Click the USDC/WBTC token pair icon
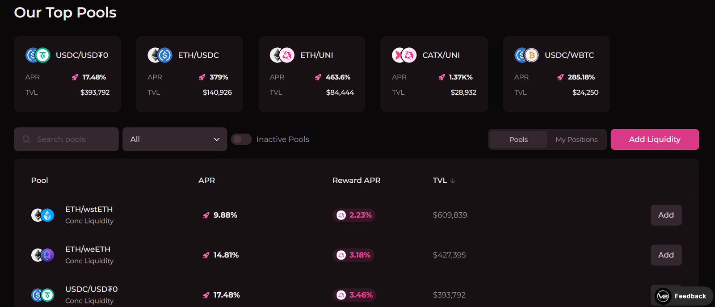715x307 pixels. point(526,55)
